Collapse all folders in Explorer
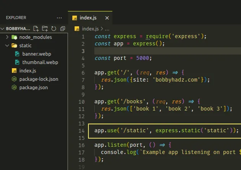Image resolution: width=241 pixels, height=170 pixels. coord(63,29)
